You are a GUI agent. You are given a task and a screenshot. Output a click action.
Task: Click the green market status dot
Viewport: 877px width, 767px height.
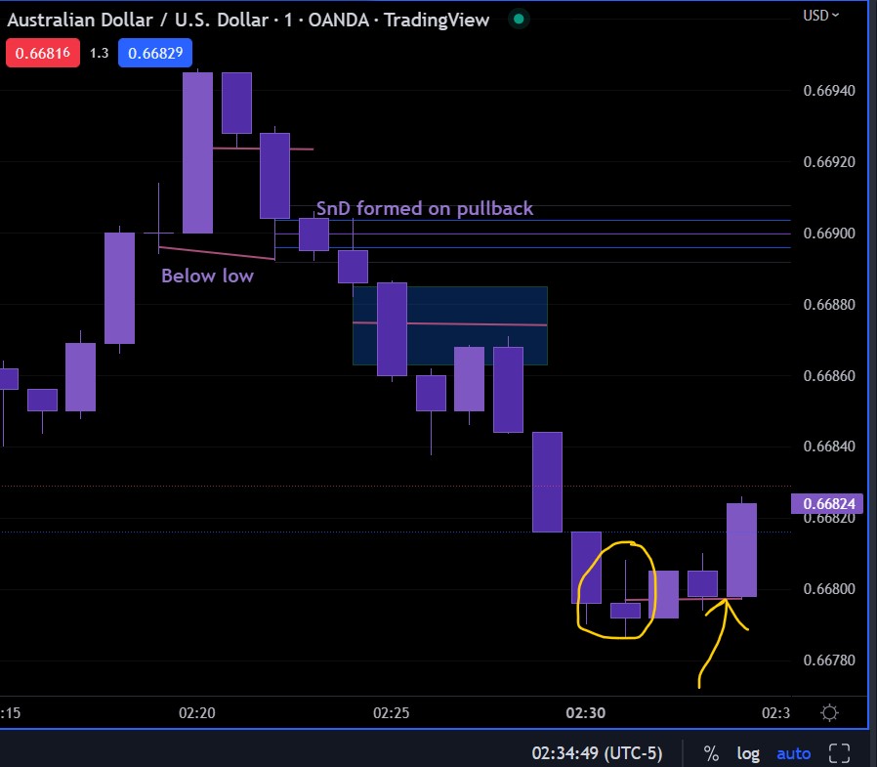click(519, 20)
